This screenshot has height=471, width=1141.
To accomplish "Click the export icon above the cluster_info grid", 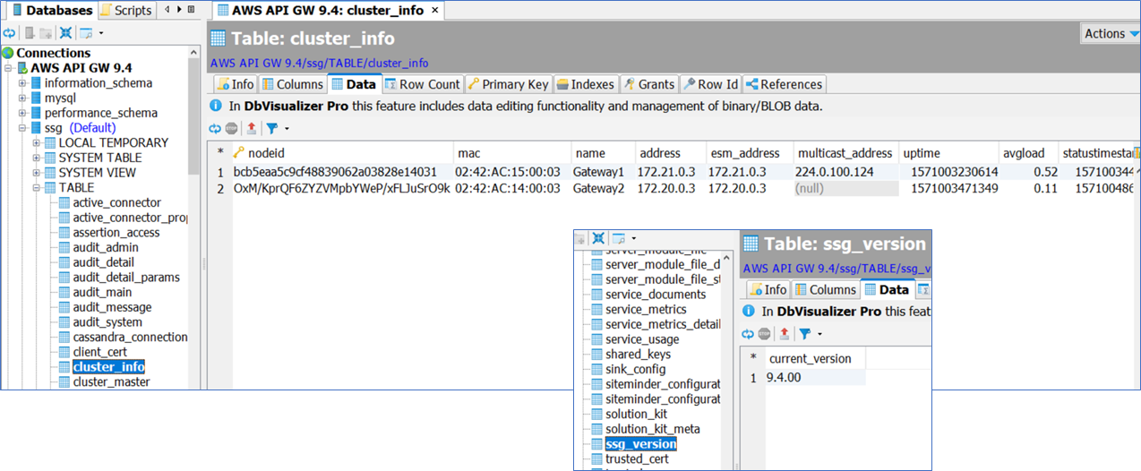I will 251,129.
